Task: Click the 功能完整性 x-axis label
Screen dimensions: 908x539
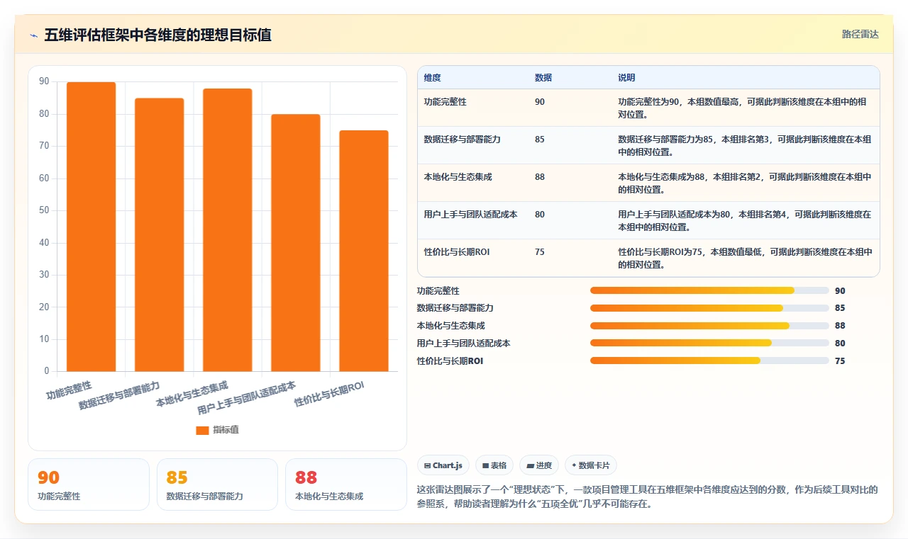Action: (70, 390)
